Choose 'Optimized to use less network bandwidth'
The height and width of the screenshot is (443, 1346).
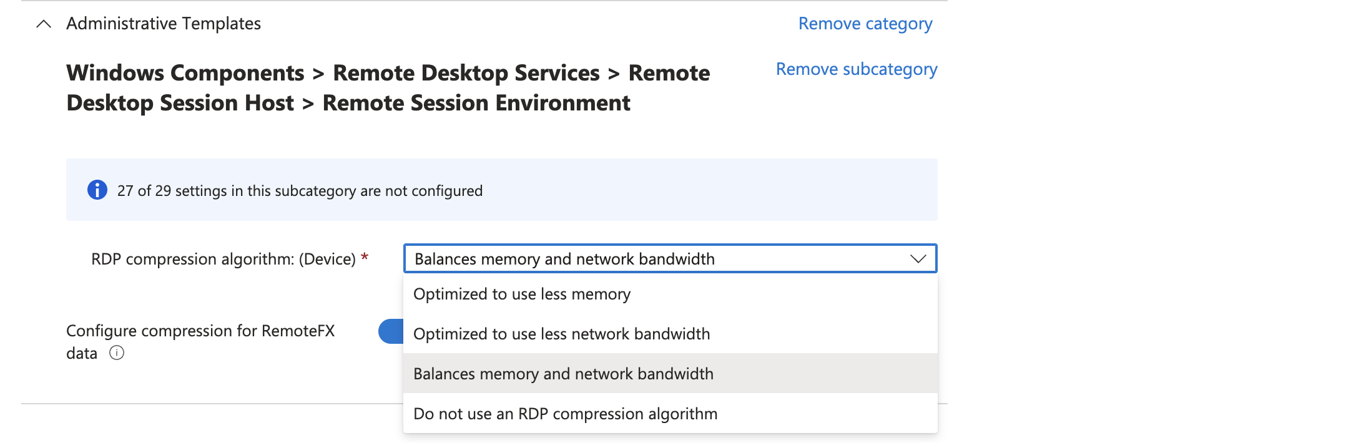(561, 334)
